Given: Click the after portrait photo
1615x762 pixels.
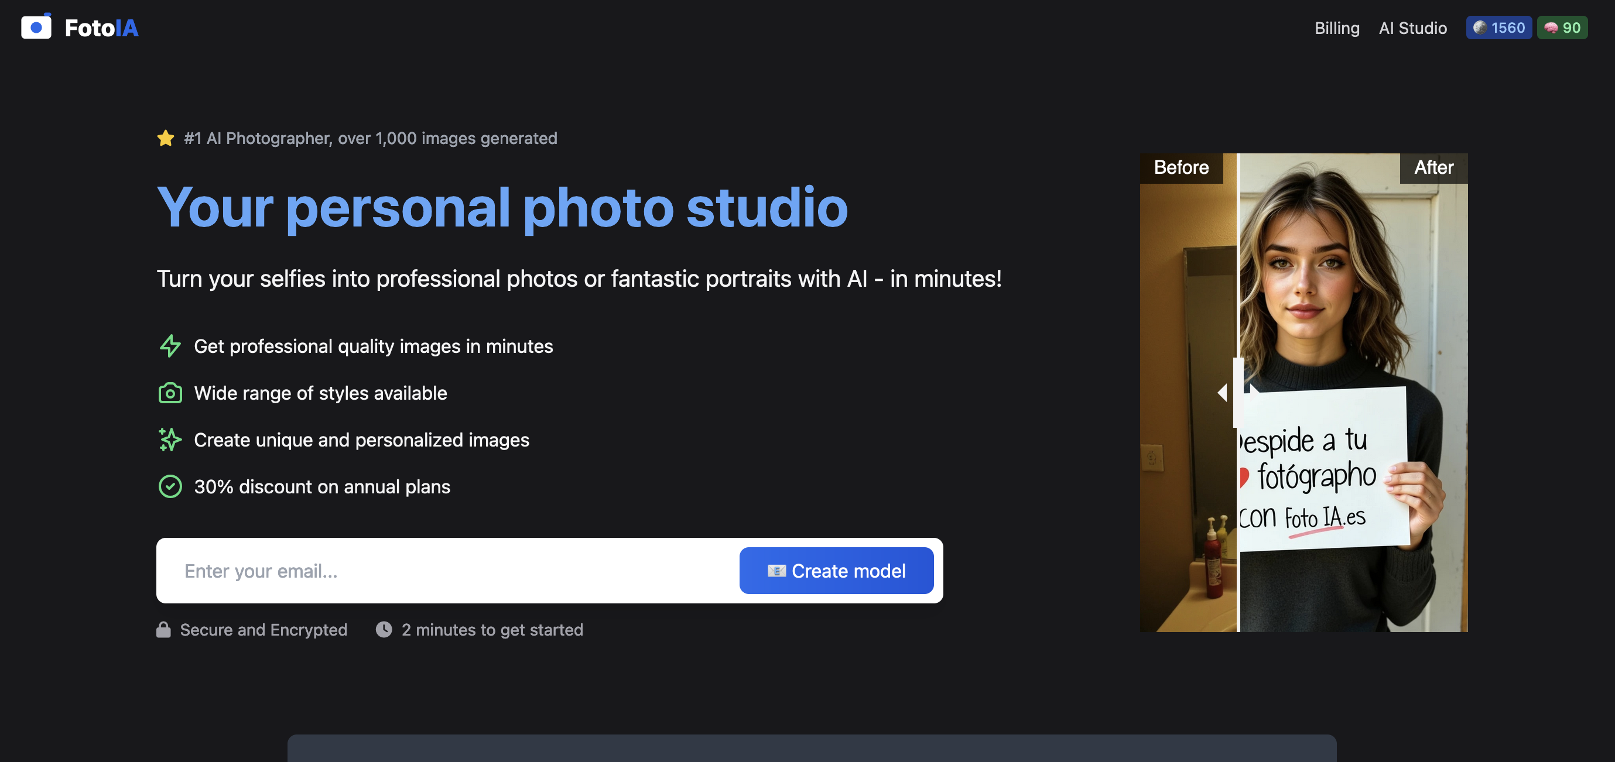Looking at the screenshot, I should click(x=1354, y=393).
